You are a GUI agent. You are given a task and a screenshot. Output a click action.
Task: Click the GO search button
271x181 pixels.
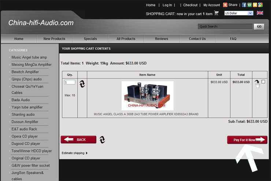[259, 27]
